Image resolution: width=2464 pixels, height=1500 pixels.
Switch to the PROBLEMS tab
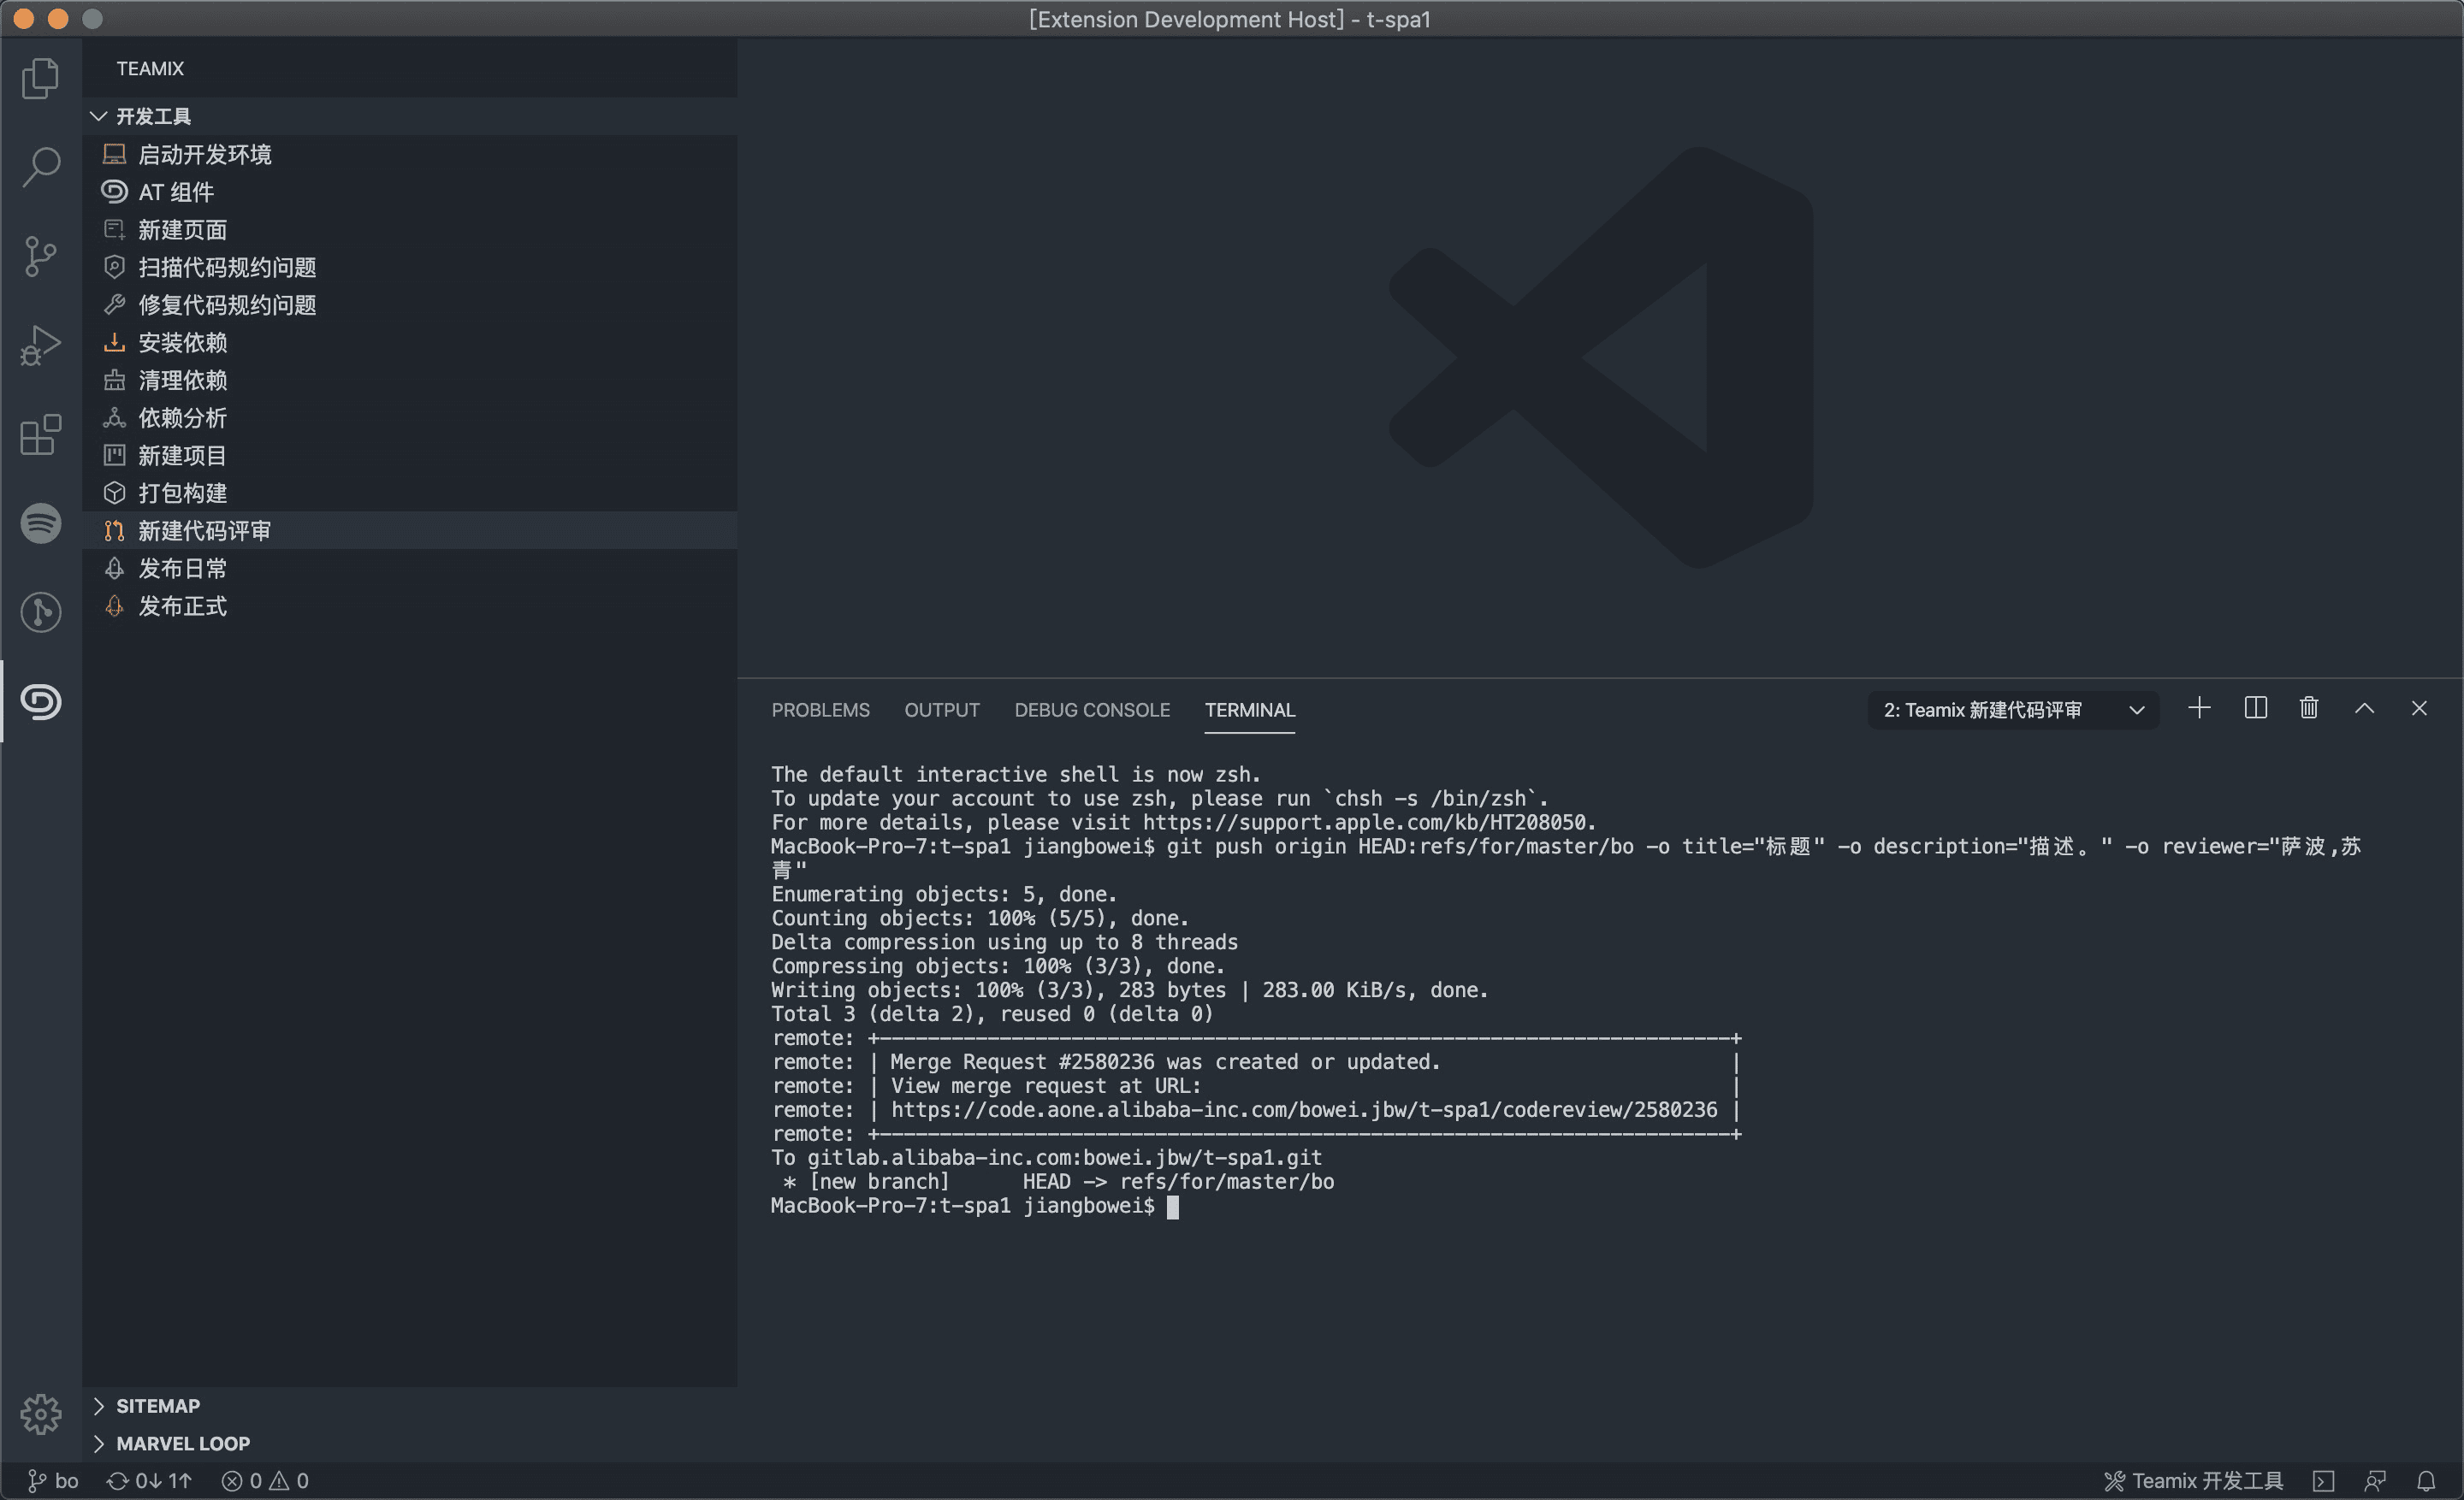click(x=820, y=711)
